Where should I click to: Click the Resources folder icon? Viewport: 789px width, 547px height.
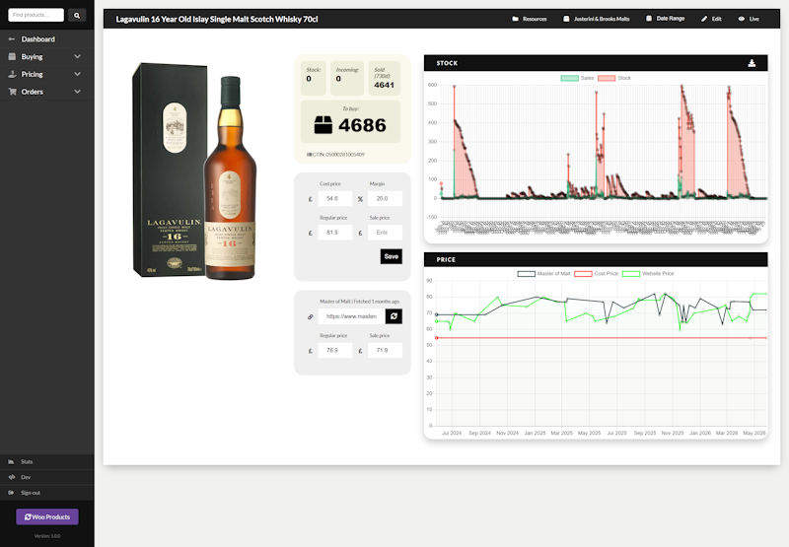[x=515, y=19]
